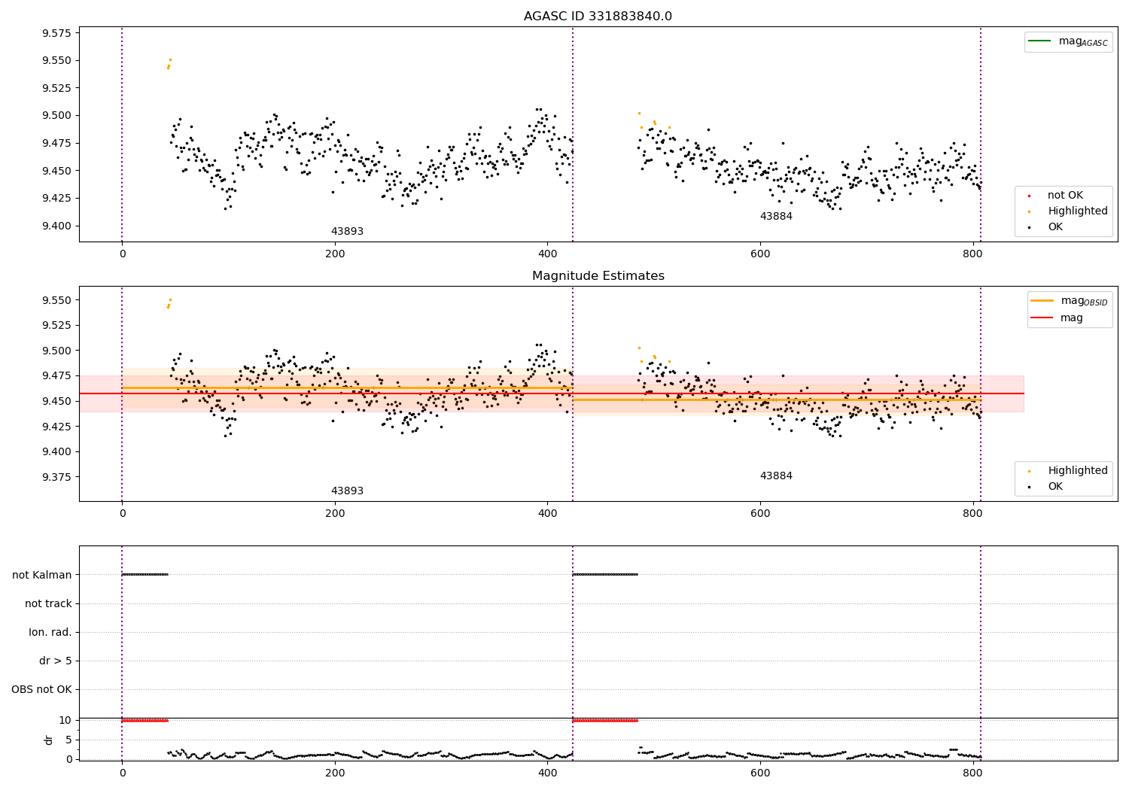The width and height of the screenshot is (1129, 790).
Task: Click '43884' label in Magnitude Estimates plot
Action: tap(776, 476)
